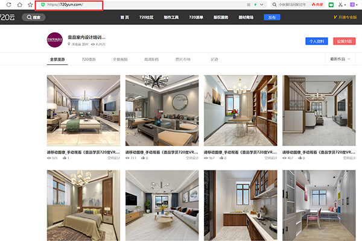Screen dimensions: 362x241
Task: Bookmark page with the star icon
Action: pos(30,4)
